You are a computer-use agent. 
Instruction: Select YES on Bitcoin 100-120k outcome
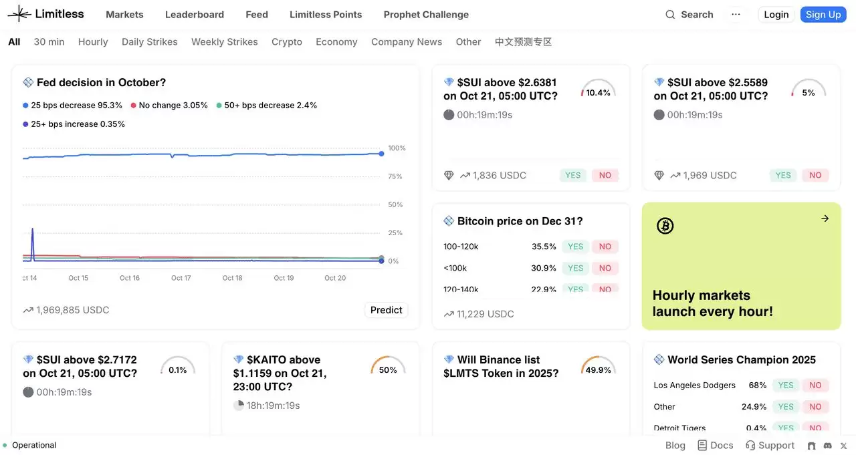click(x=574, y=247)
